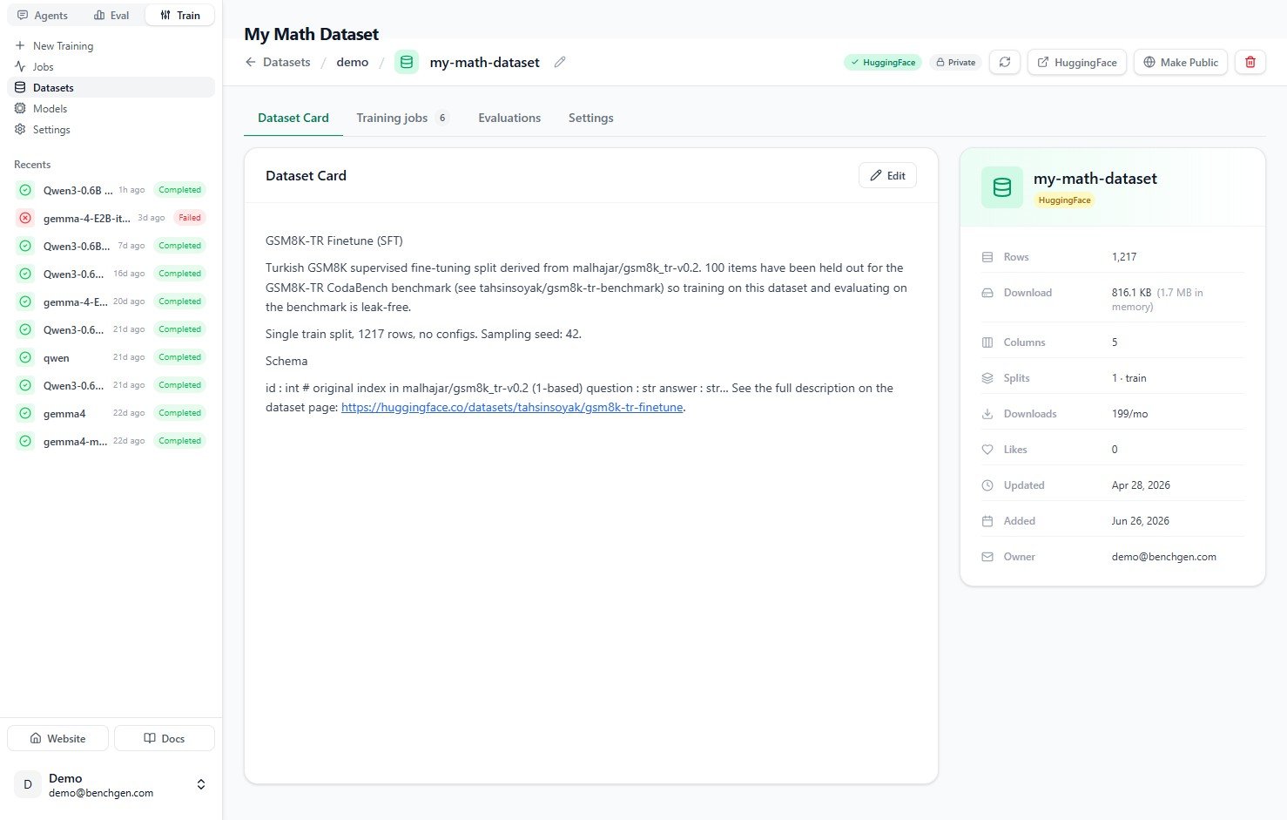Select the Train mode tab

coord(180,15)
